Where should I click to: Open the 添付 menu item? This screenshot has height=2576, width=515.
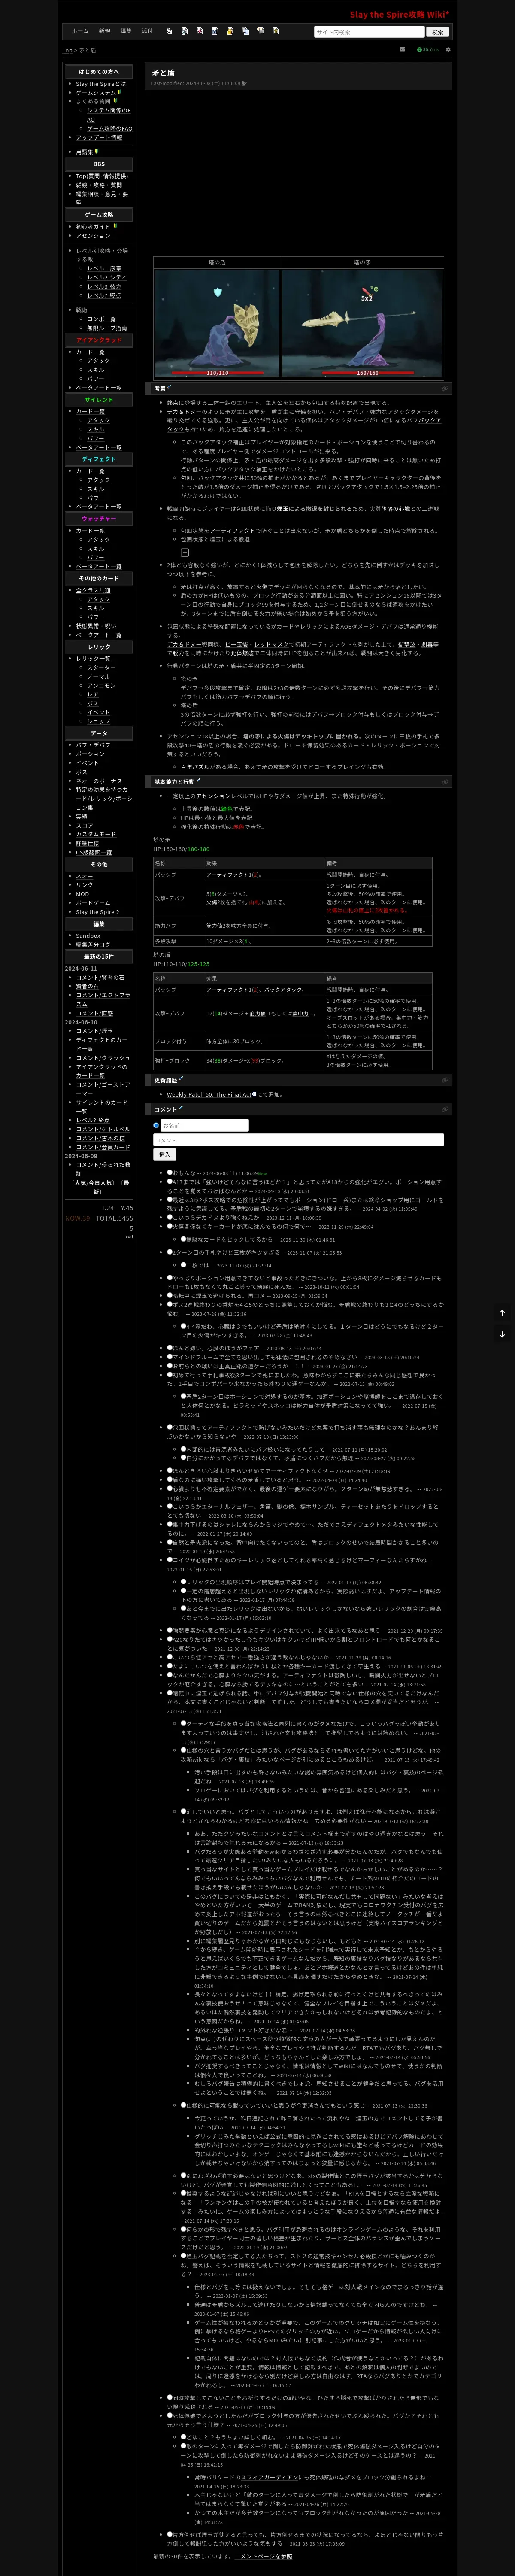point(147,31)
